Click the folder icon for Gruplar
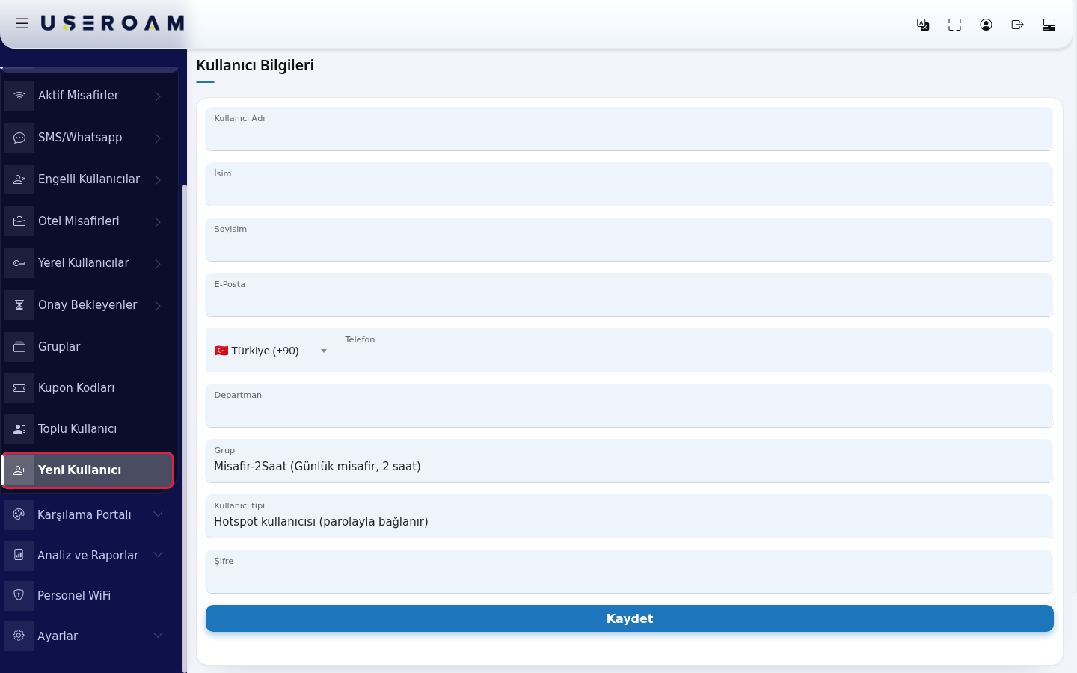Image resolution: width=1077 pixels, height=673 pixels. [x=19, y=347]
